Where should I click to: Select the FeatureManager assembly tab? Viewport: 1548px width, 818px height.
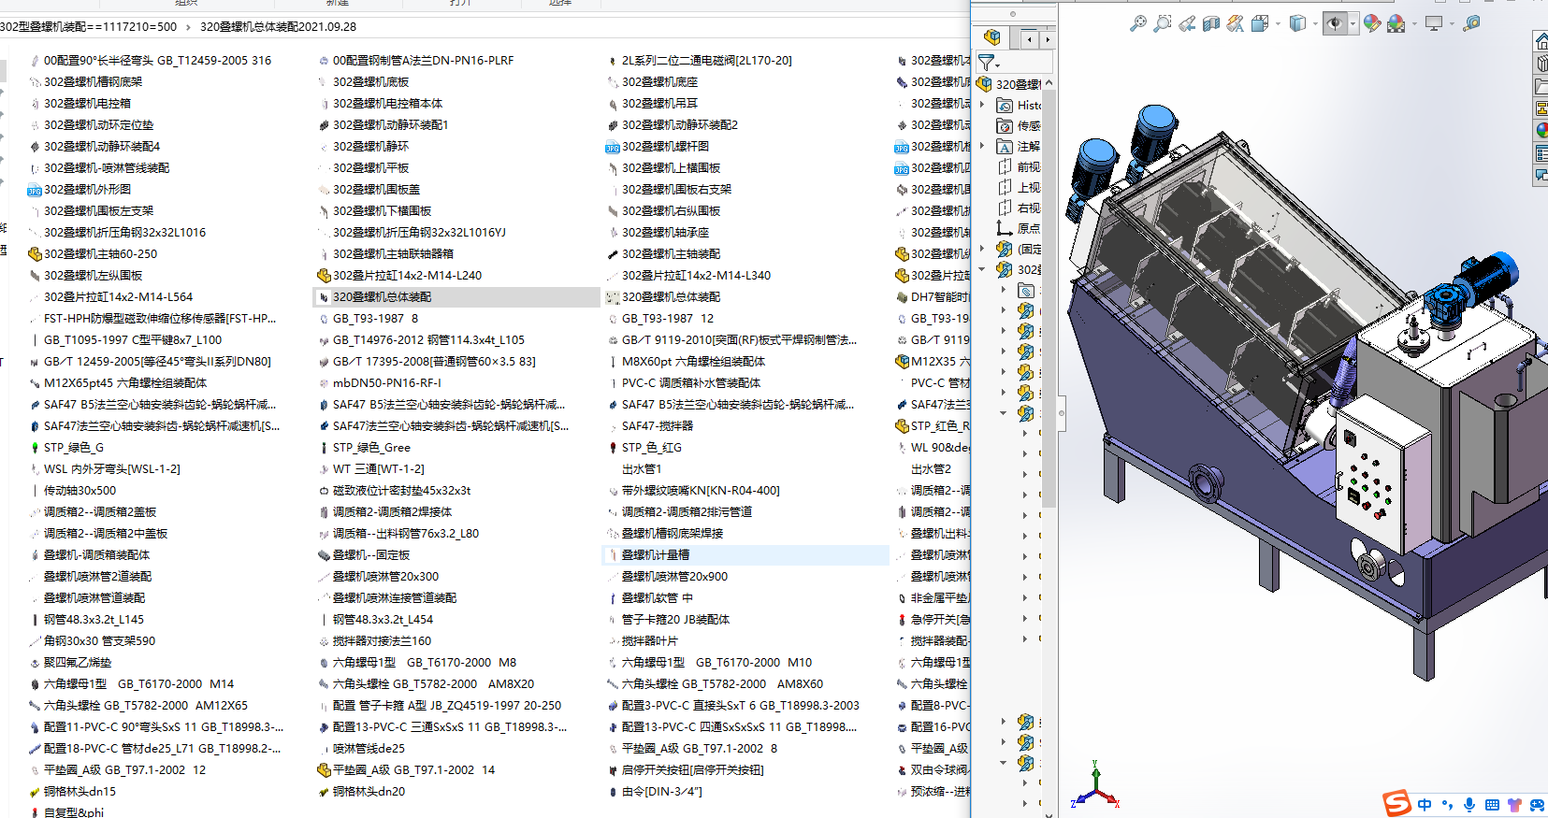coord(992,37)
